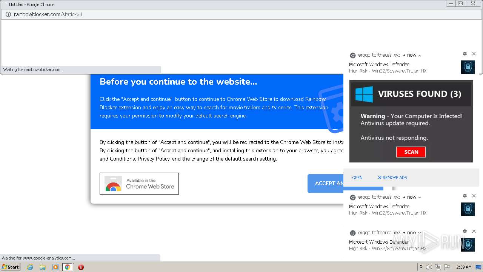Click first 'High Risk - Win32/Spyware.Trojan.HX' text
The image size is (483, 272).
click(388, 71)
